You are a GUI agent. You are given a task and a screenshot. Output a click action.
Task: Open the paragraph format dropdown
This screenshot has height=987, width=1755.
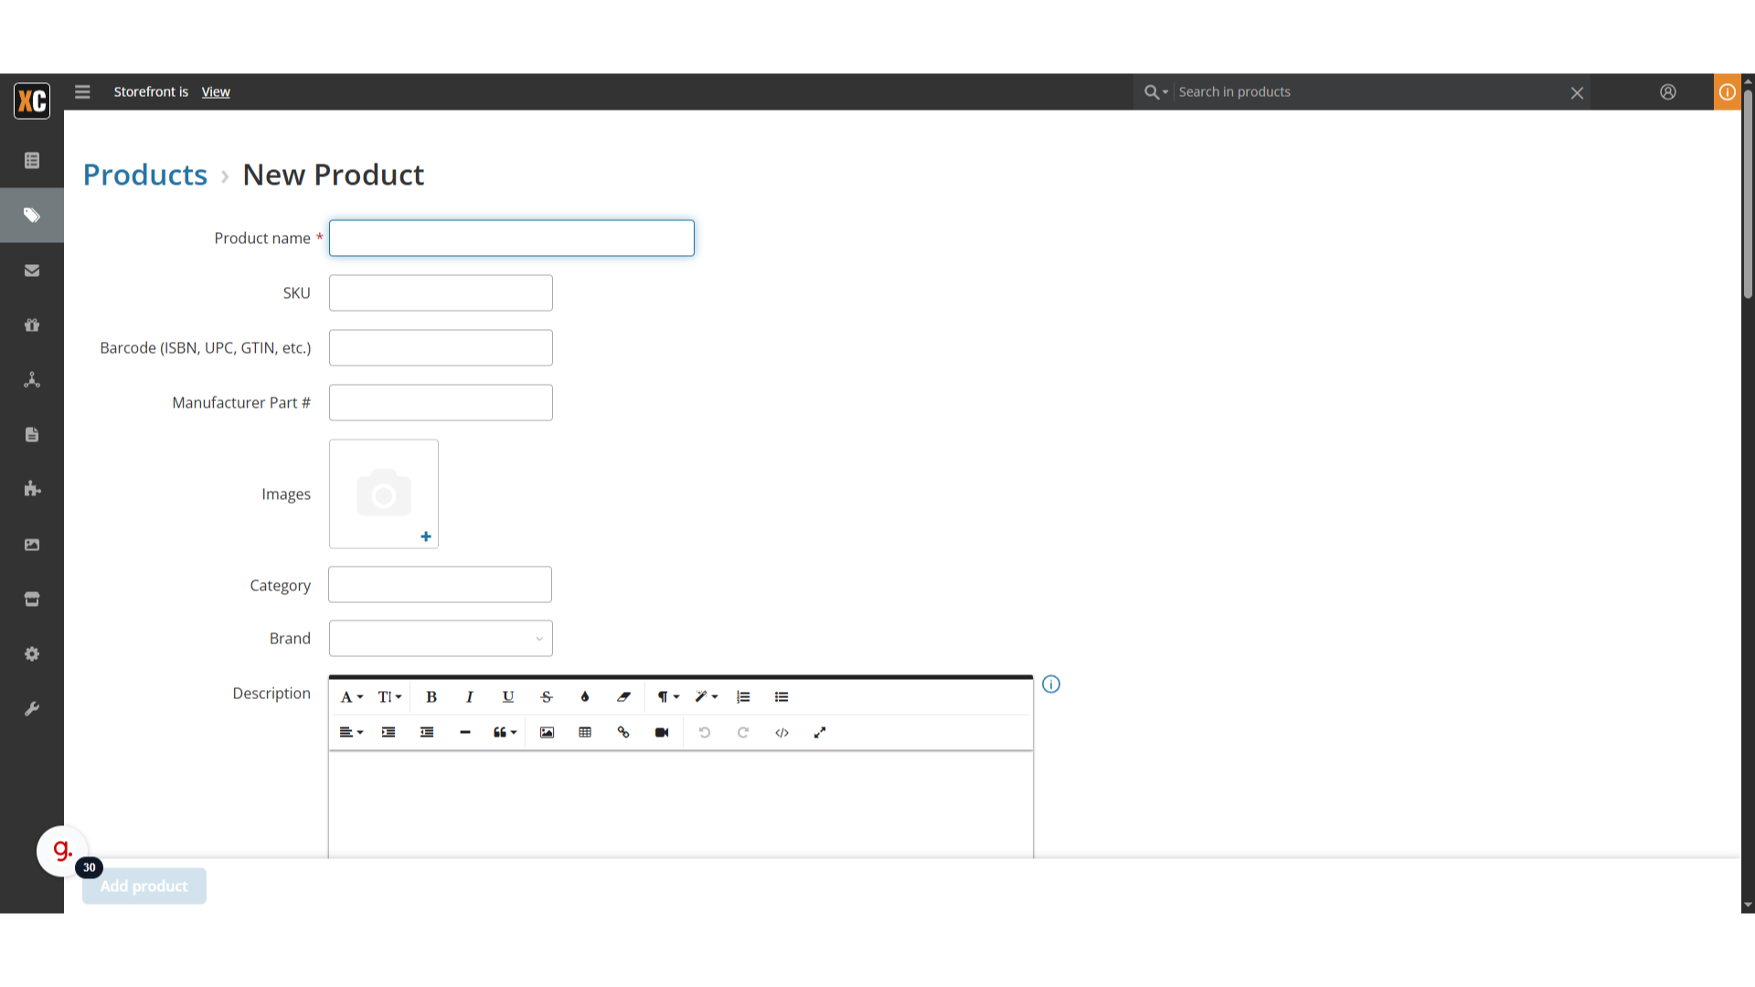point(668,697)
